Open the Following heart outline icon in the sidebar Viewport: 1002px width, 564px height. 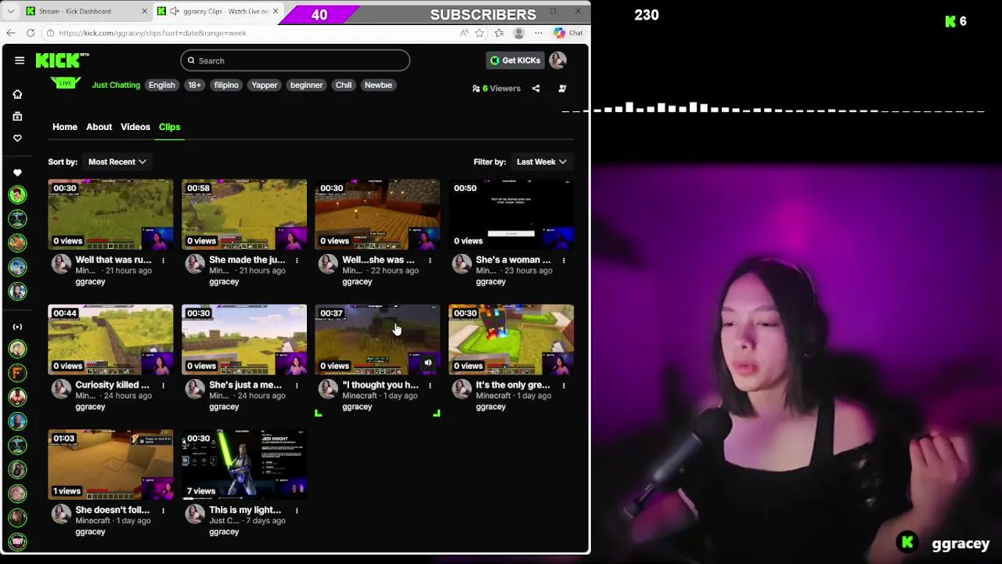(x=17, y=138)
